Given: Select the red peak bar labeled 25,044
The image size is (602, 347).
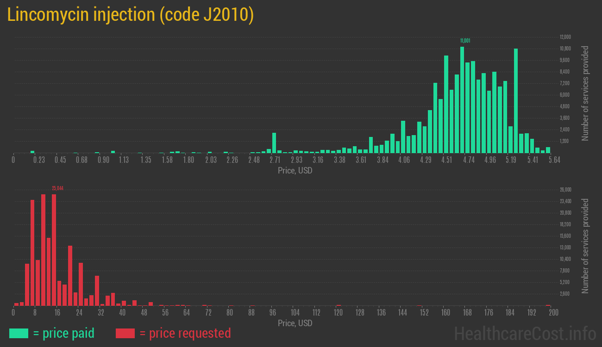Looking at the screenshot, I should 54,250.
